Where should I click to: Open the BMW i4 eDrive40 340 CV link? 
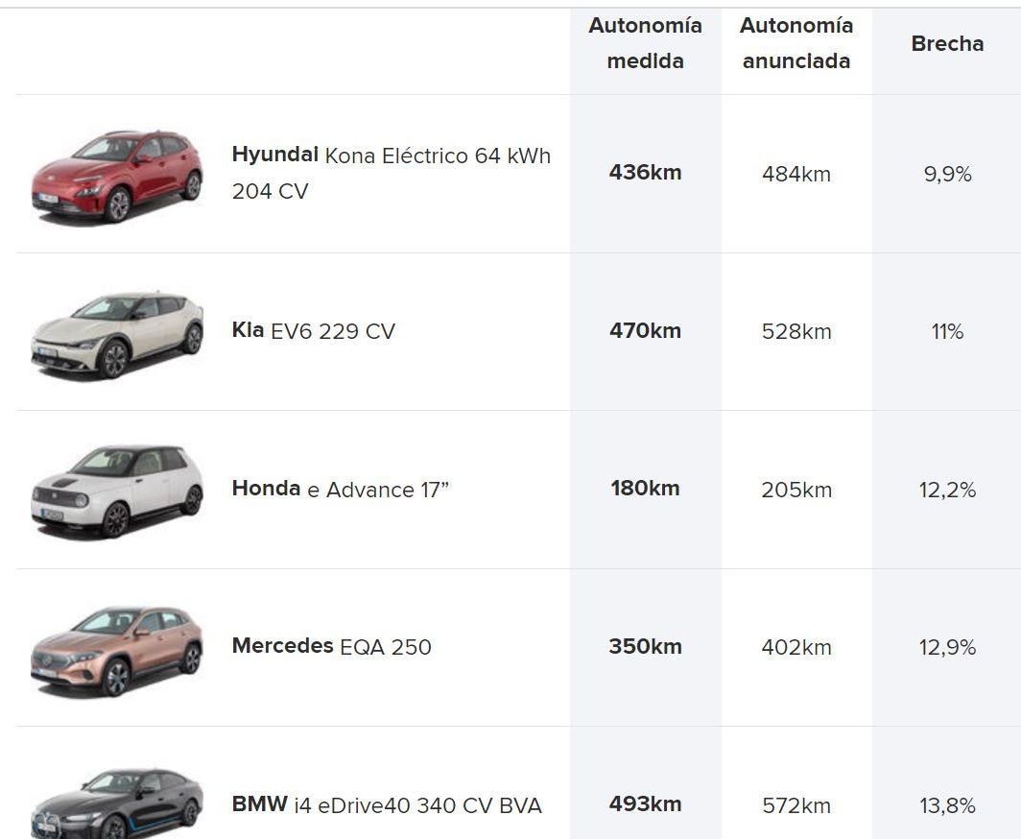pos(386,804)
